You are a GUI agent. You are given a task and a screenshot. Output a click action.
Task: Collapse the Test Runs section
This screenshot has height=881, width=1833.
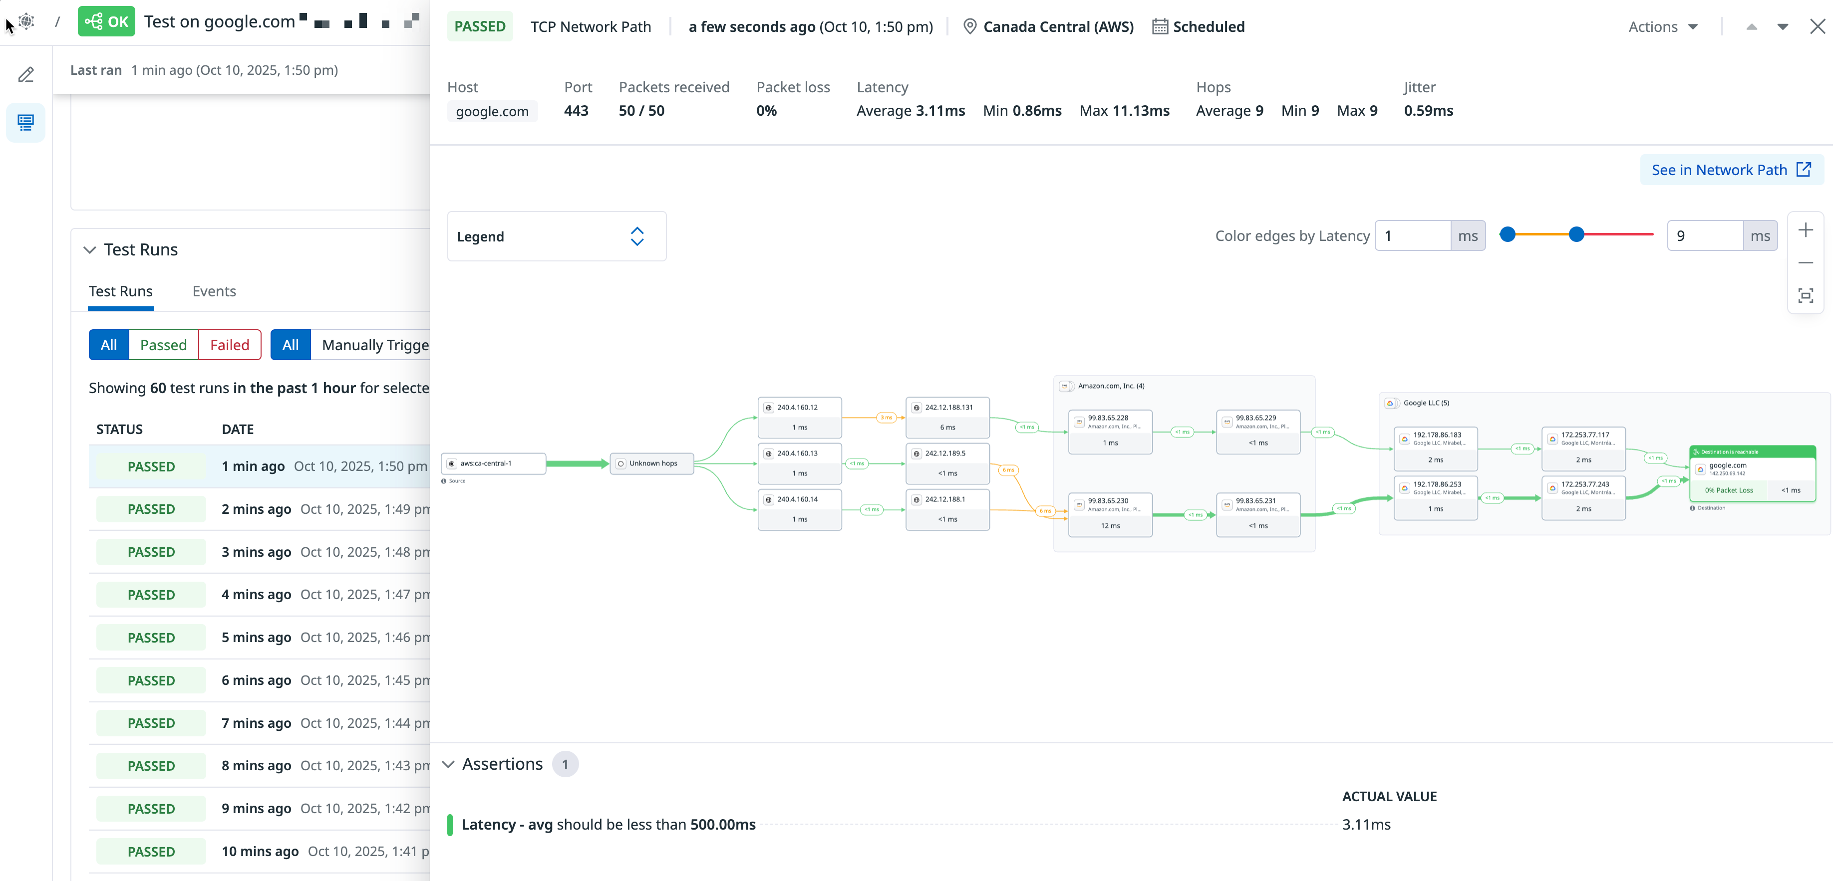[90, 249]
